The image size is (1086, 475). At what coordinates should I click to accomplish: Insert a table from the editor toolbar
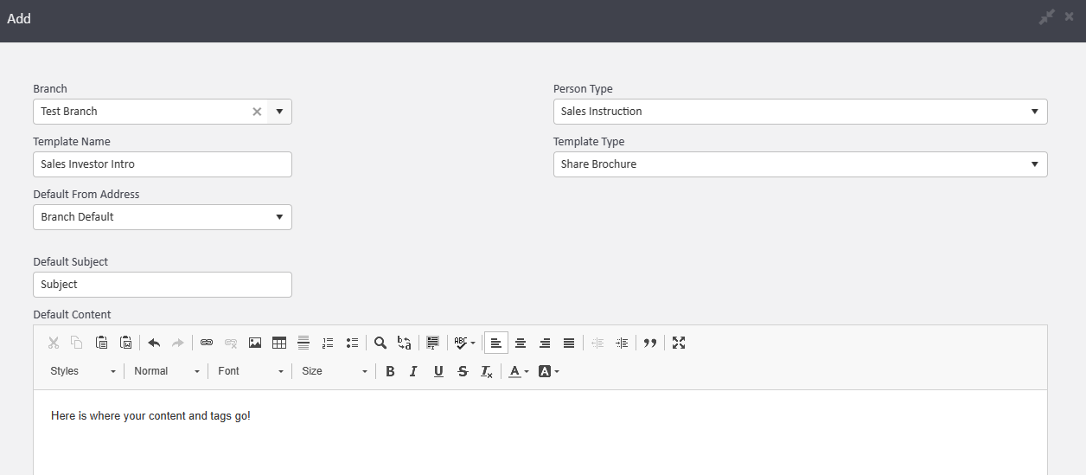279,343
